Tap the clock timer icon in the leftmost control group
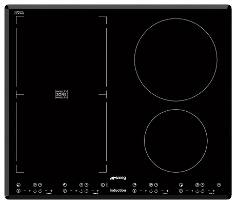Viewport: 236px width, 204px height. 40,185
